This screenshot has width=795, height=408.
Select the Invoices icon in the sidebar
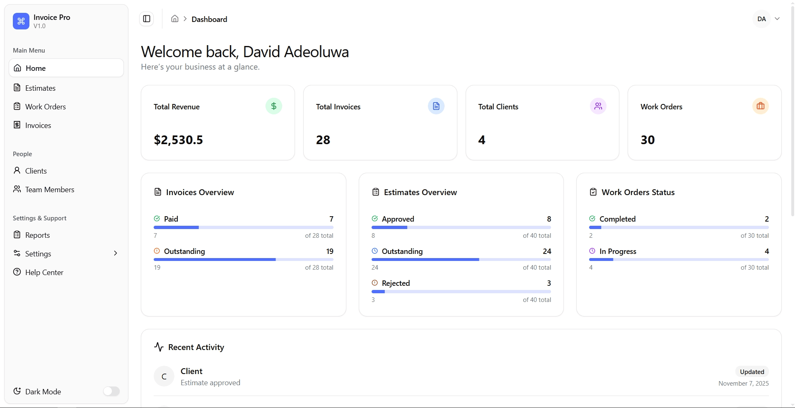pyautogui.click(x=17, y=125)
